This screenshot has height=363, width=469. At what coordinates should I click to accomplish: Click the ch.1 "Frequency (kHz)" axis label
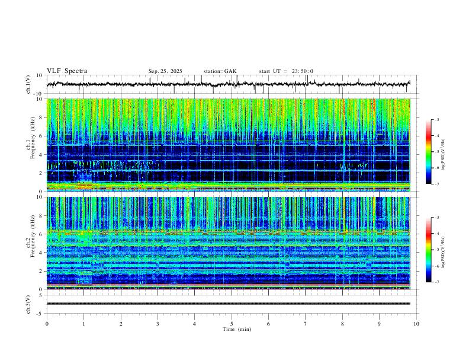coord(33,138)
